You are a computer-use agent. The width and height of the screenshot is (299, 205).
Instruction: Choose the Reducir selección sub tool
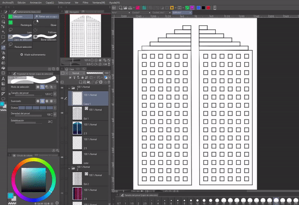pyautogui.click(x=20, y=45)
